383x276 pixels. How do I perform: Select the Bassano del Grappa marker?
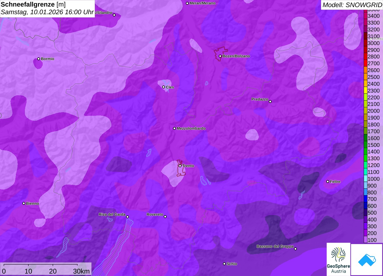click(x=295, y=249)
